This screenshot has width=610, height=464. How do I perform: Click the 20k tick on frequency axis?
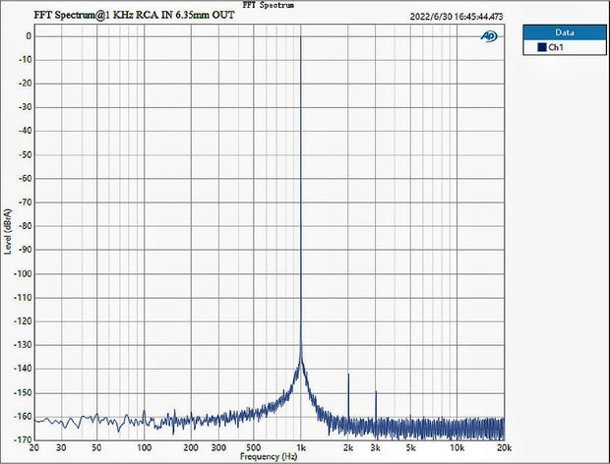504,447
